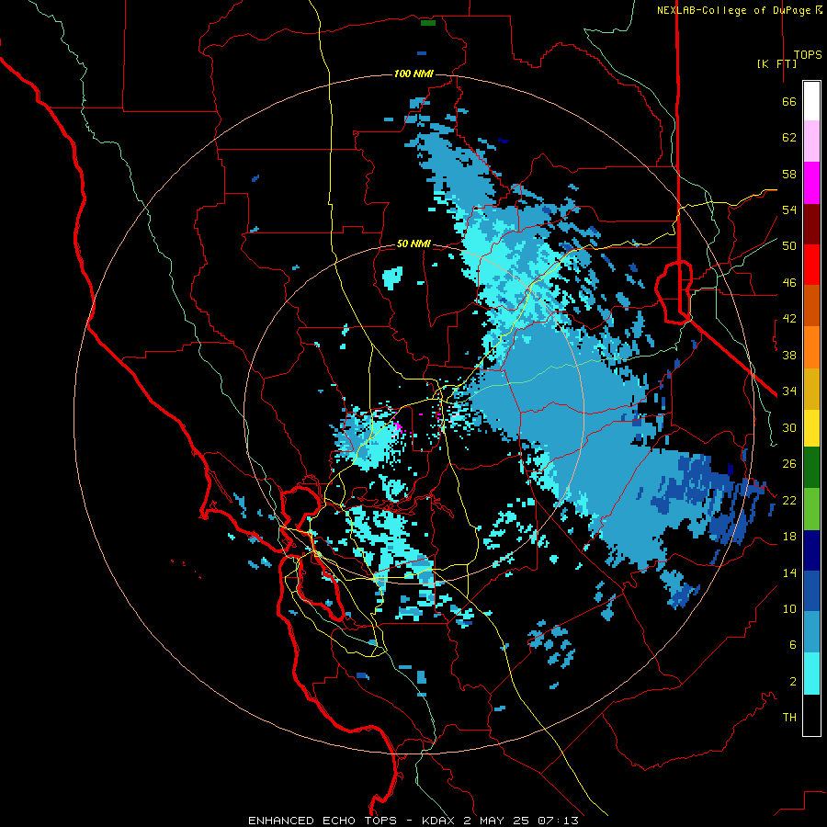Click the KDAX radar site identifier
The height and width of the screenshot is (827, 827).
(439, 821)
